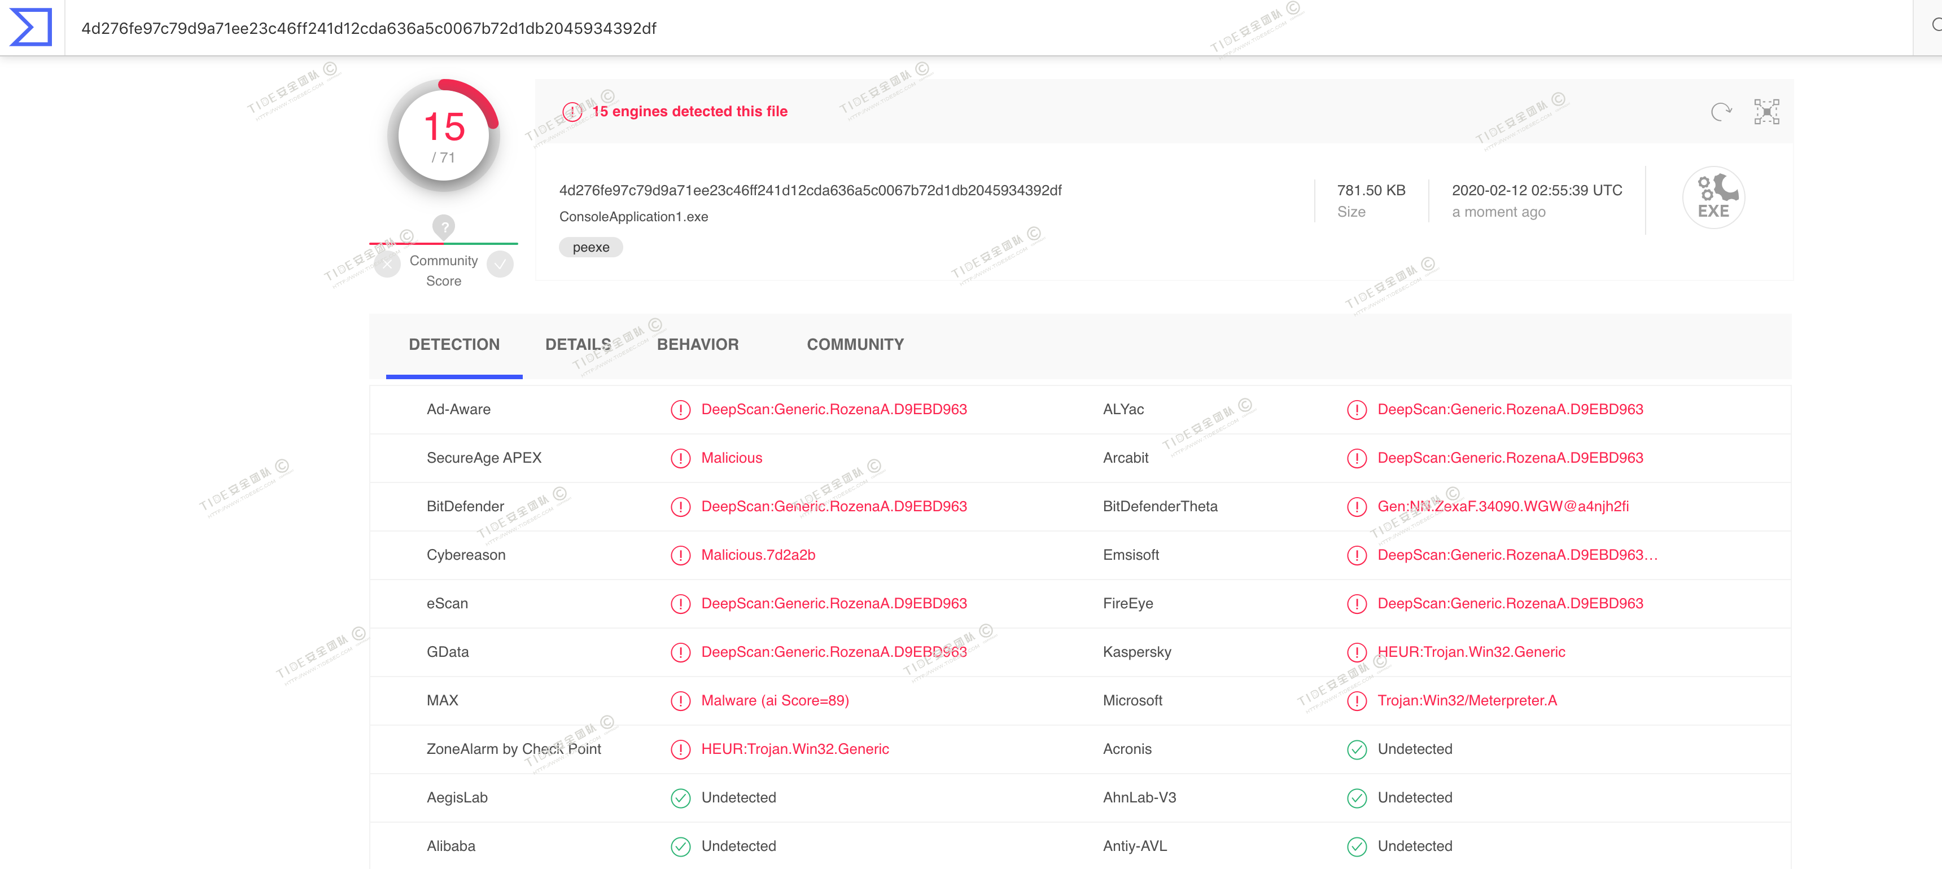The image size is (1942, 869).
Task: Select the COMMUNITY tab
Action: point(855,344)
